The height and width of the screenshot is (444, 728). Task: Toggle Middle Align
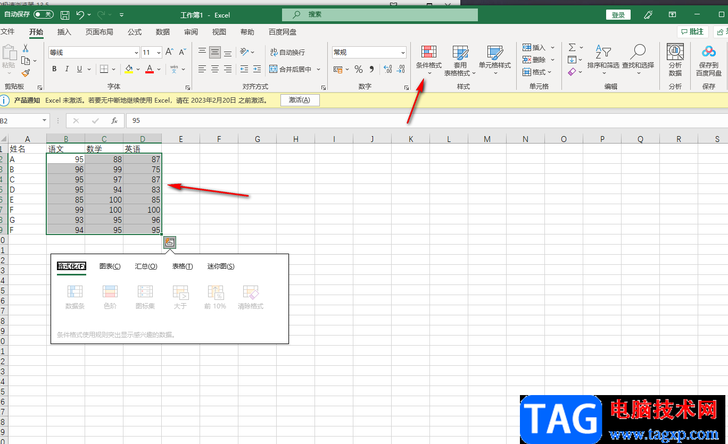click(x=215, y=52)
